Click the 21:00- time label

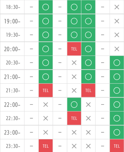[x=12, y=77]
